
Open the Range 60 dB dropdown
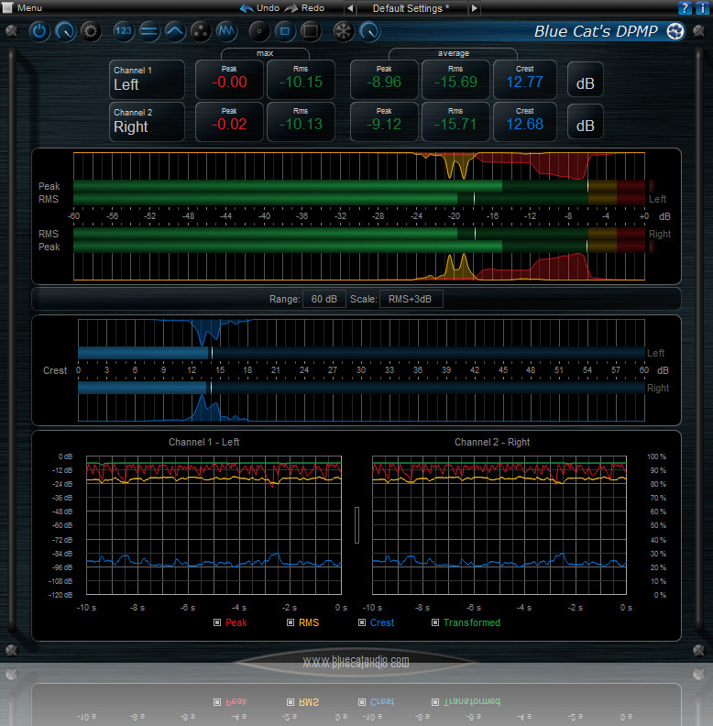tap(324, 299)
